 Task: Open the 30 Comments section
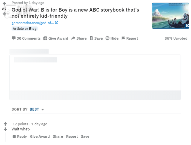click(26, 38)
